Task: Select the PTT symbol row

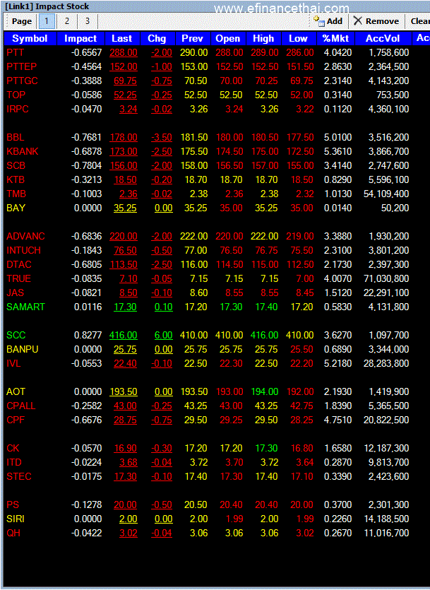Action: (208, 53)
